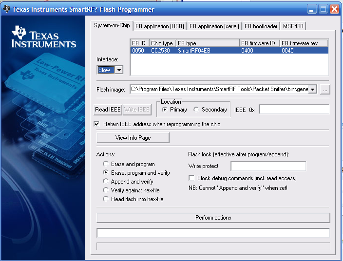This screenshot has width=343, height=261.
Task: Click the Perform actions button
Action: point(213,218)
